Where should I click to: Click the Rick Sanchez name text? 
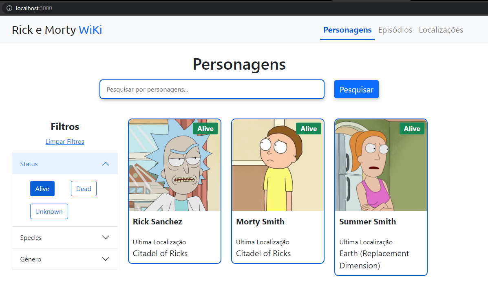(157, 222)
